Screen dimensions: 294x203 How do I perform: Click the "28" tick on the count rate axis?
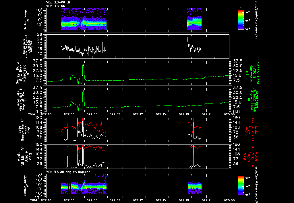(x=40, y=34)
